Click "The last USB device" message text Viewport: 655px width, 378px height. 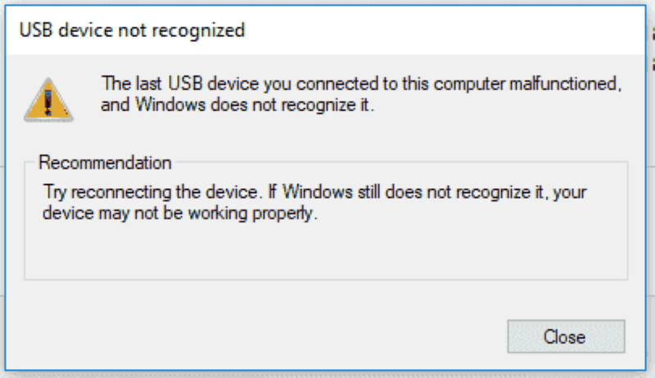[164, 83]
